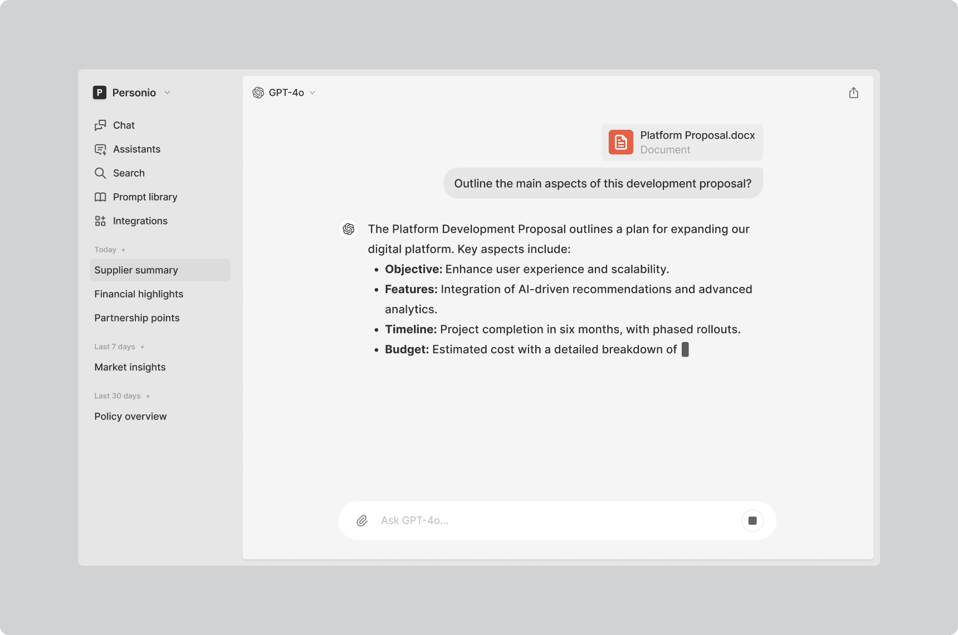Open the Market insights conversation

[x=130, y=367]
